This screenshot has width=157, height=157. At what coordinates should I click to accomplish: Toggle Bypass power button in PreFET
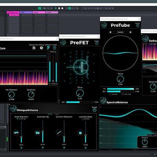point(97,44)
